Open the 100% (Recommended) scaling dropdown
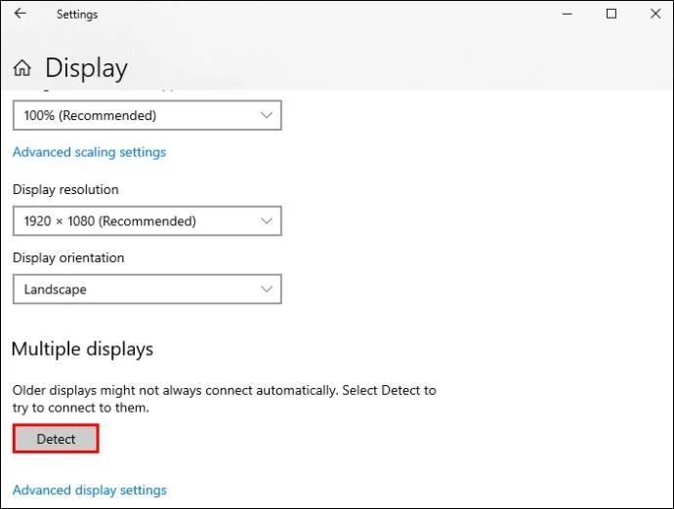Viewport: 674px width, 509px height. [x=147, y=115]
